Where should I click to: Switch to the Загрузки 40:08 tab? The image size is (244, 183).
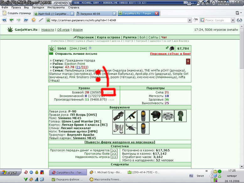tap(96, 13)
